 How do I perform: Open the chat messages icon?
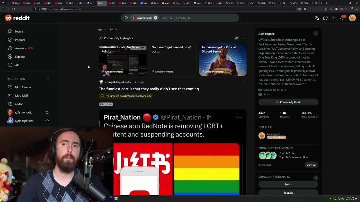[x=325, y=18]
